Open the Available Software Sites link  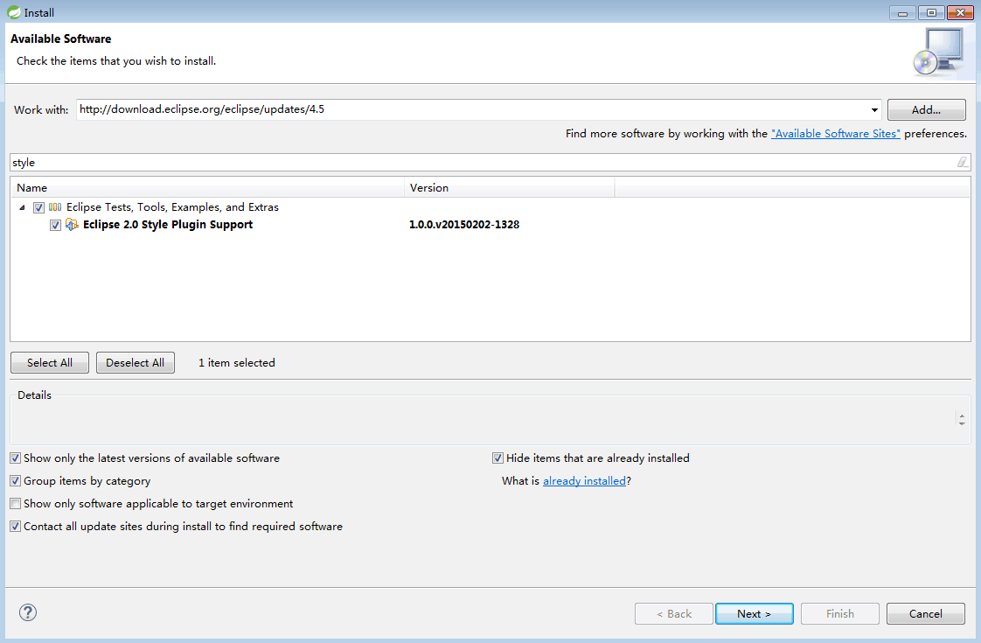(x=835, y=133)
